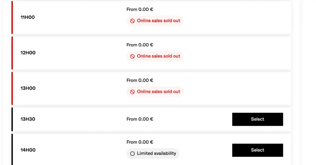Click the 'From 0.00 €' price for 13H30
316x165 pixels.
140,119
